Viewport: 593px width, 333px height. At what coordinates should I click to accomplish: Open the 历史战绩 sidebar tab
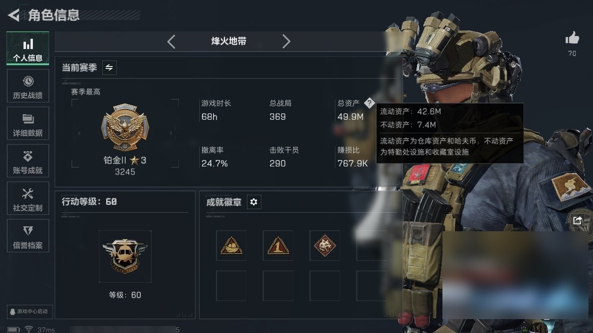click(x=28, y=87)
